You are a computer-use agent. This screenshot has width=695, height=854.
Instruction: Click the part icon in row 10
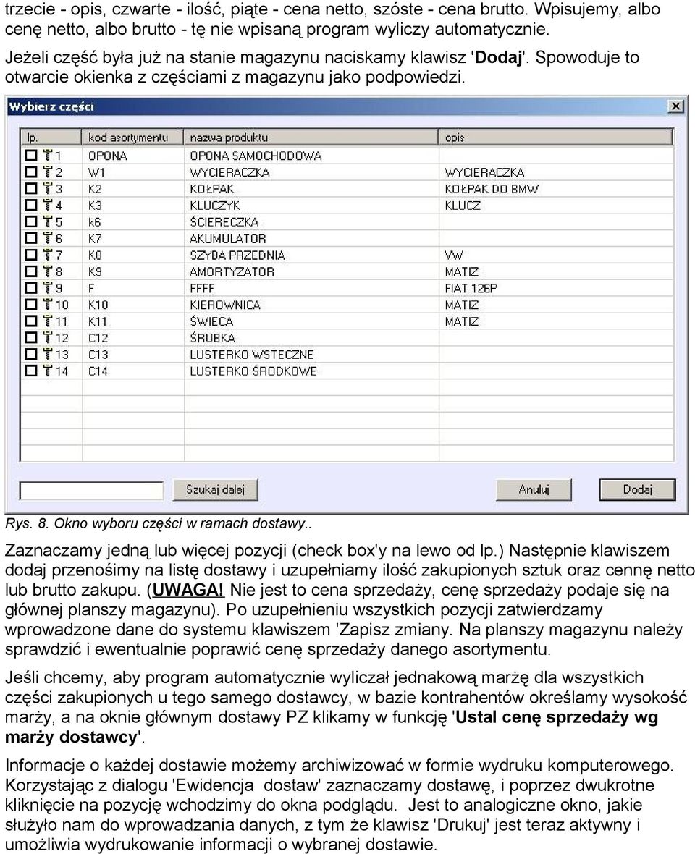tap(48, 305)
